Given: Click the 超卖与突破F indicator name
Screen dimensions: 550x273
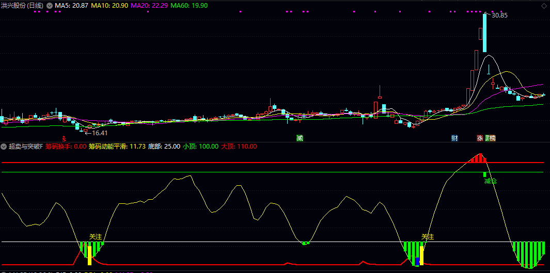Looking at the screenshot, I should (x=26, y=147).
